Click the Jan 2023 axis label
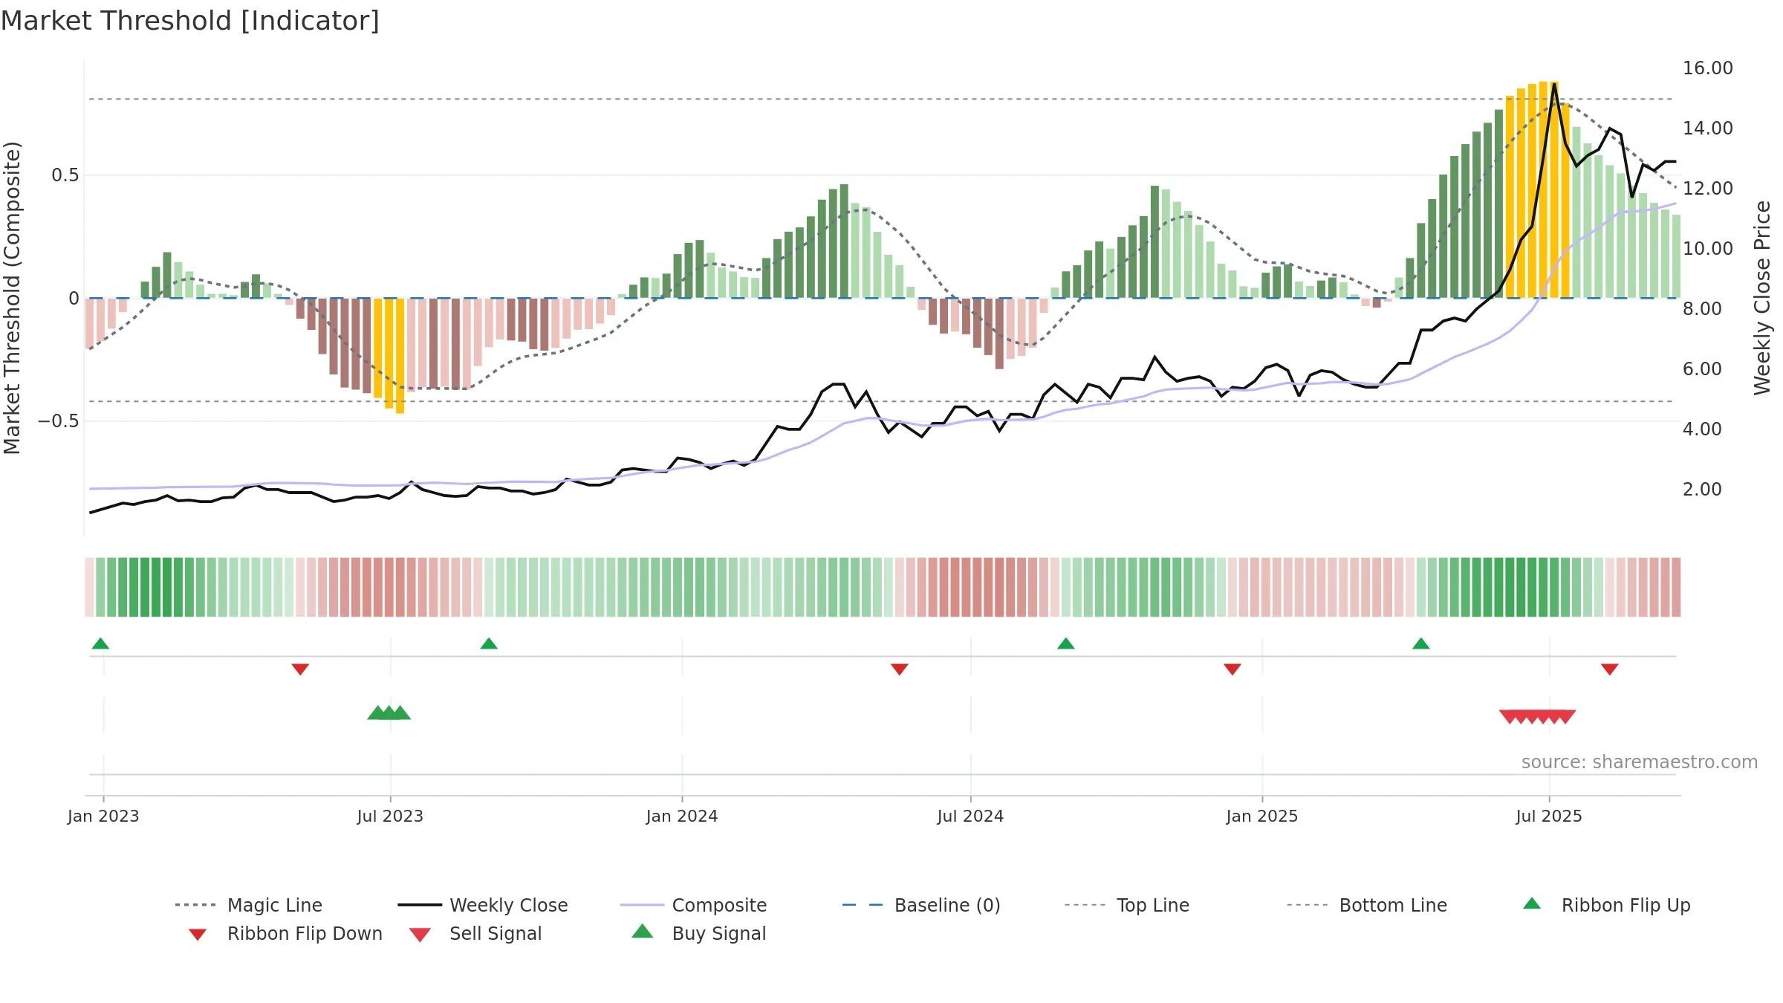This screenshot has width=1783, height=1003. pos(103,816)
